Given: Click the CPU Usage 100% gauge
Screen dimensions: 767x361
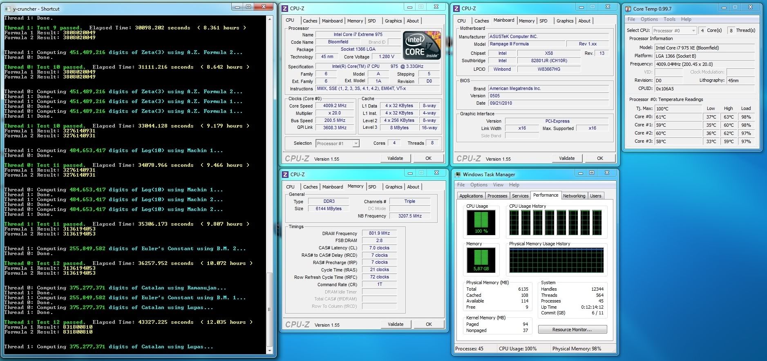Looking at the screenshot, I should click(x=481, y=223).
